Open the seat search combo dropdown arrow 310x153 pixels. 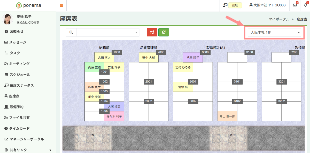click(136, 32)
